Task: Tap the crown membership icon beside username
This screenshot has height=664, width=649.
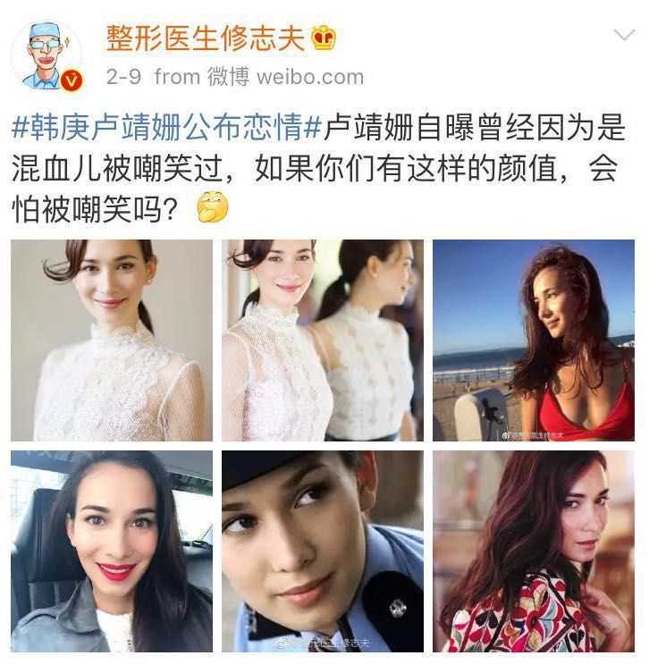Action: [324, 38]
